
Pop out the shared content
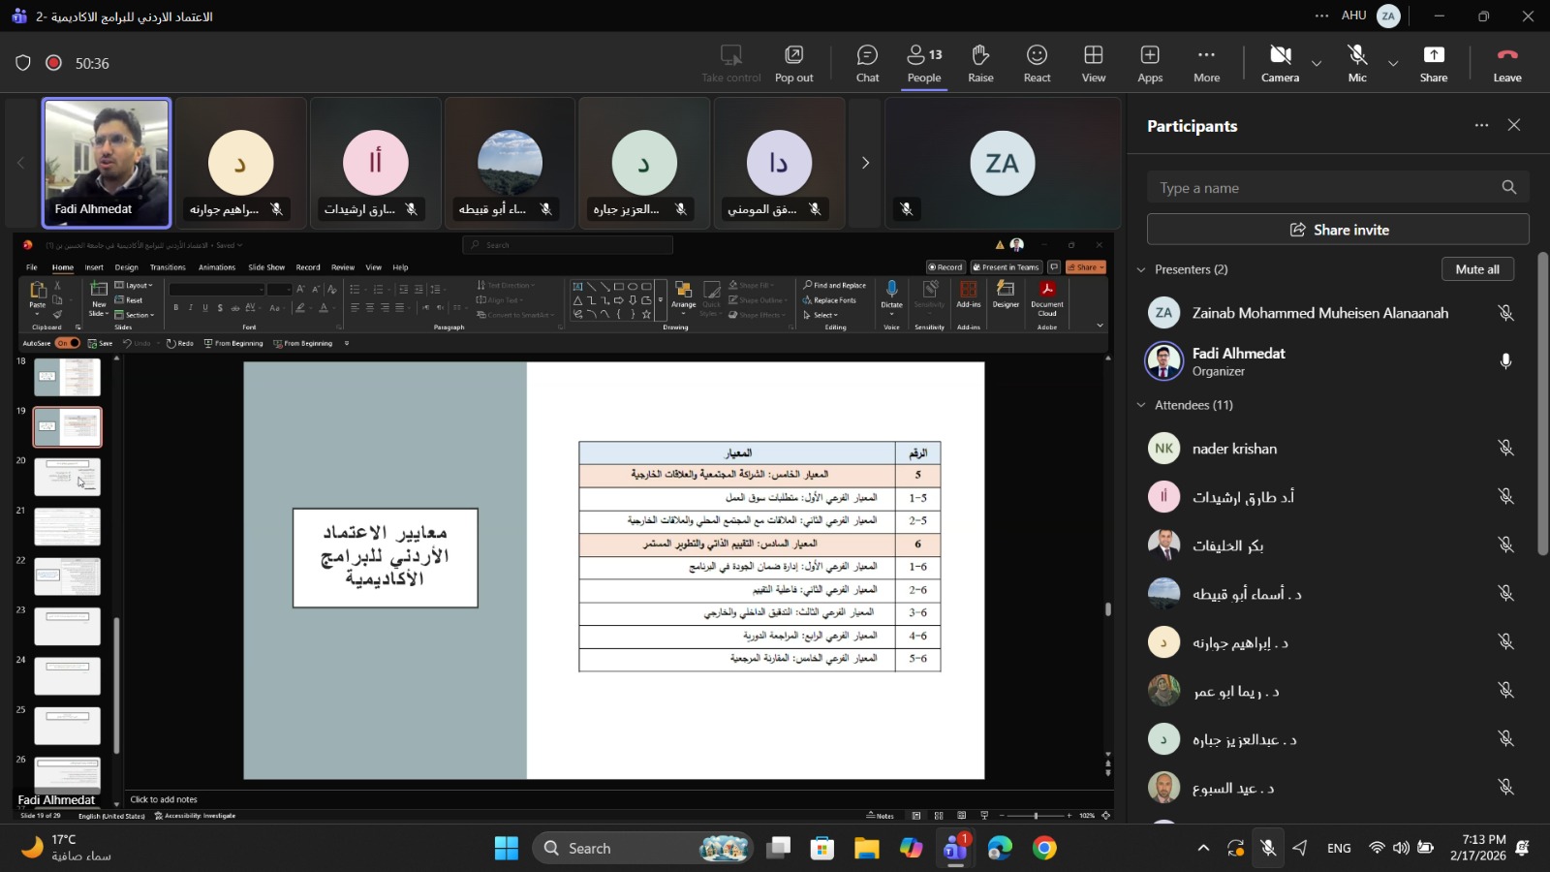[793, 64]
